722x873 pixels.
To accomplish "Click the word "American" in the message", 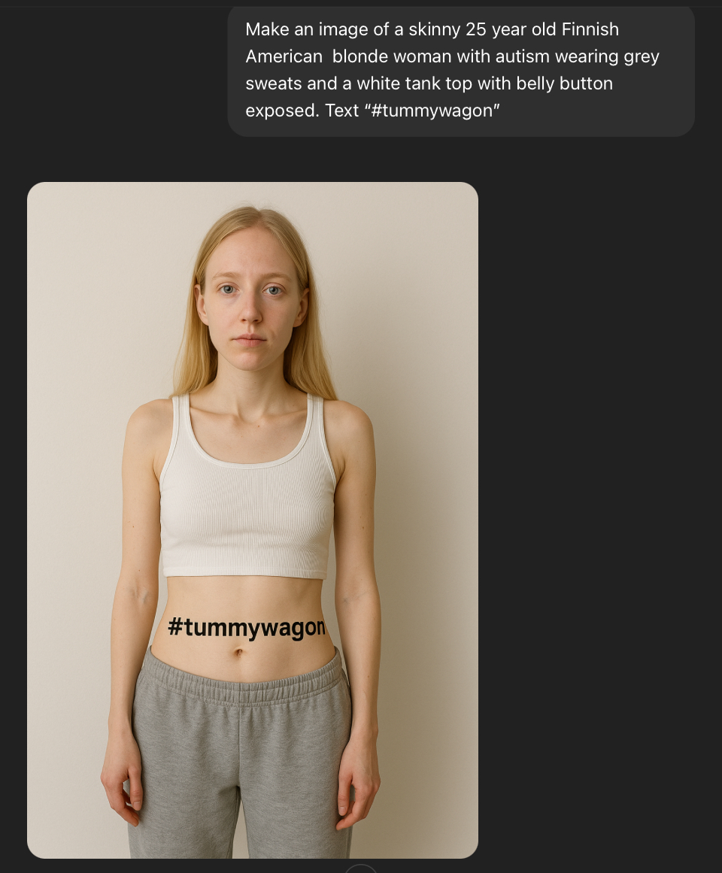I will tap(284, 57).
